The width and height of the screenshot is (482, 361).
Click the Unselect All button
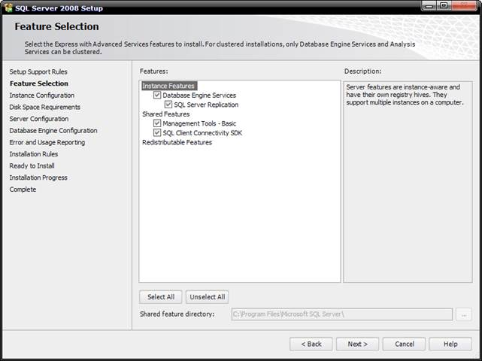tap(208, 297)
